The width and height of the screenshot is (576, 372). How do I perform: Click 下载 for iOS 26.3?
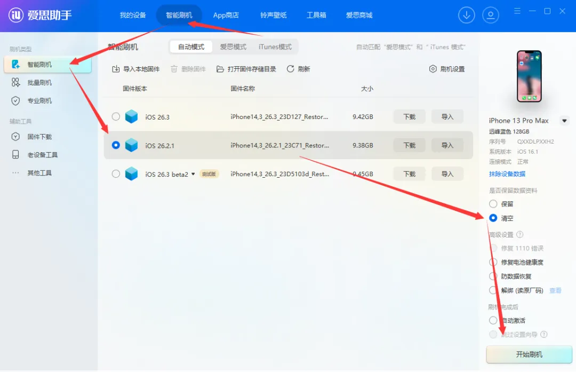[x=409, y=116]
